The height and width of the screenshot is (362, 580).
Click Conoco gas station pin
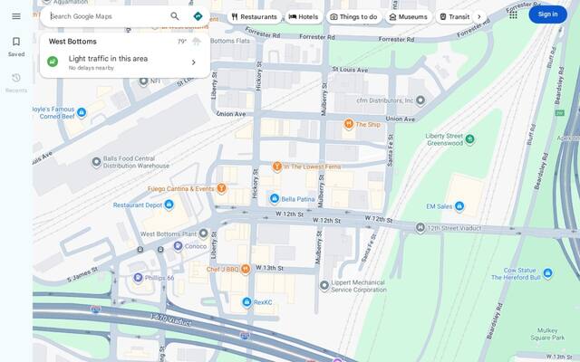pyautogui.click(x=178, y=245)
